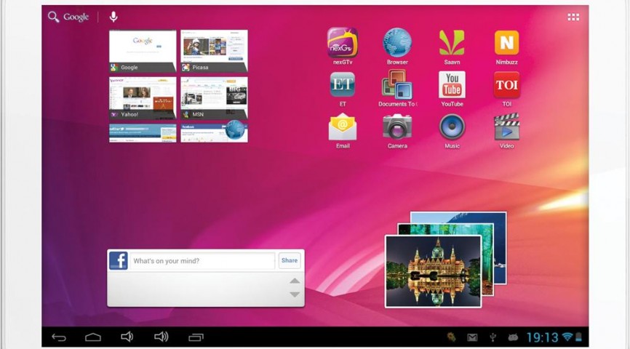
Task: Launch the YouTube app
Action: click(452, 85)
